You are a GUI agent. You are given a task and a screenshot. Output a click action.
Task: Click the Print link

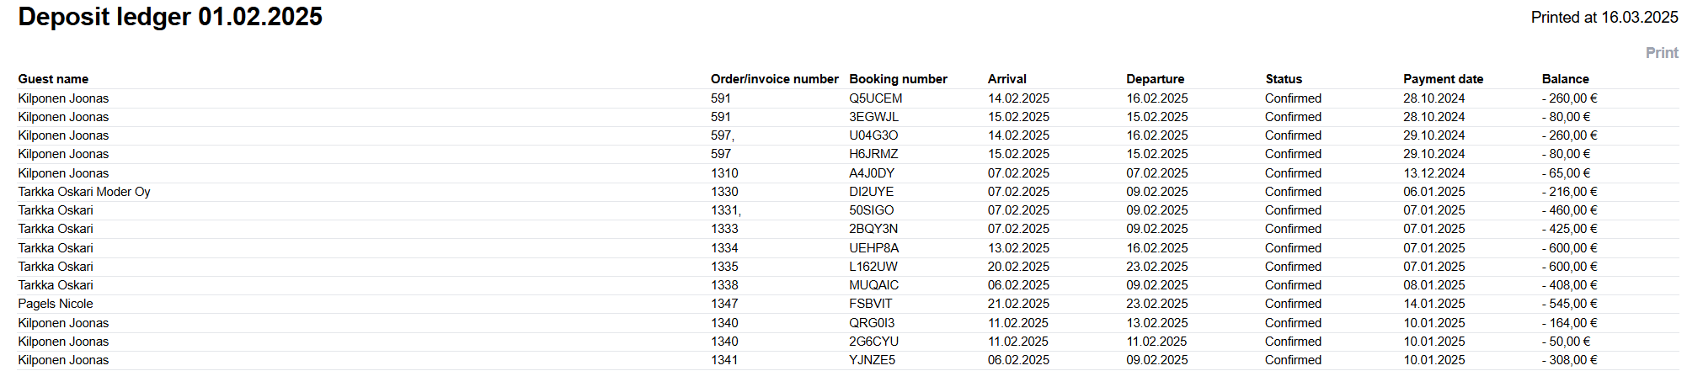(x=1661, y=53)
